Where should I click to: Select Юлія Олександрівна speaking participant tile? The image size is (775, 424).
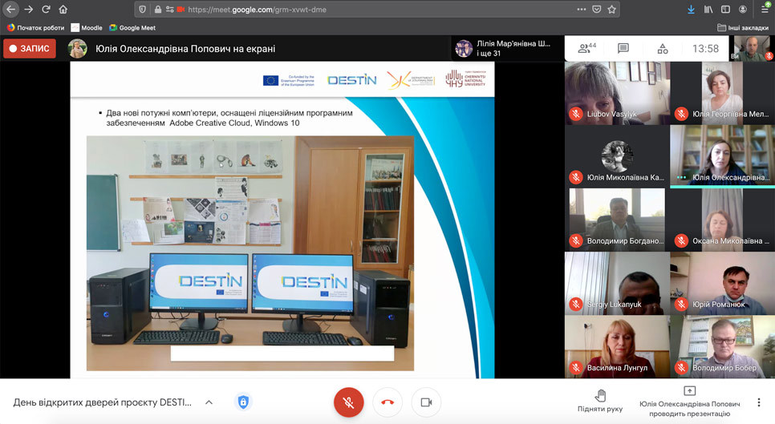(723, 156)
